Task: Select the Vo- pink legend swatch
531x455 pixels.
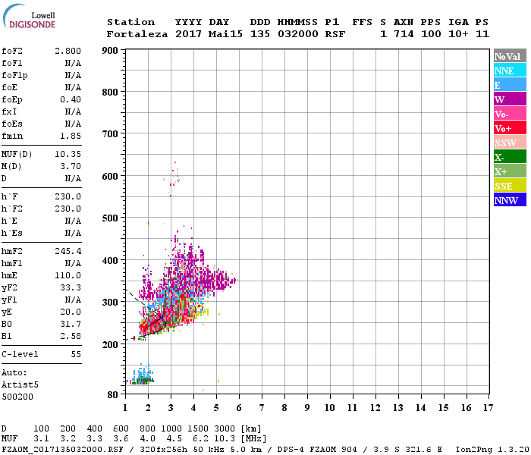Action: coord(510,114)
